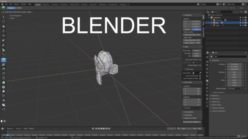Open the Normals dropdown in viewport header
The image size is (248, 139).
pyautogui.click(x=233, y=8)
